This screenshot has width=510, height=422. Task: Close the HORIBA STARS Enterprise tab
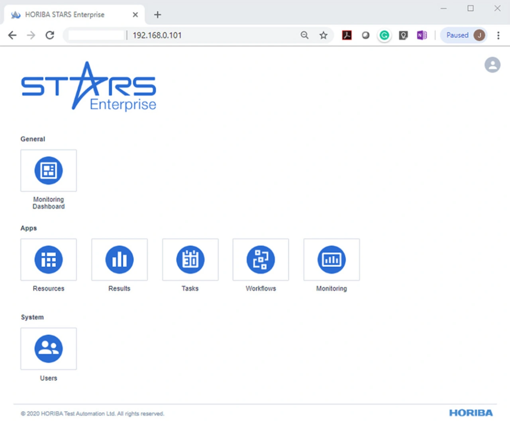point(135,15)
